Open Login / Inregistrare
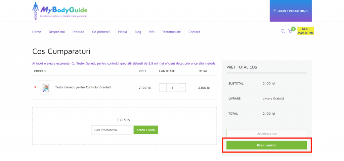 [291, 11]
